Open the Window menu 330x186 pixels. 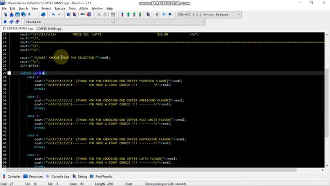point(97,8)
